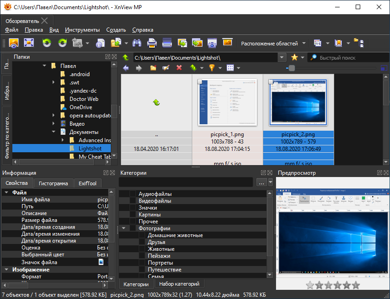
Task: Check the Аудиофайлы category checkbox
Action: click(x=133, y=194)
